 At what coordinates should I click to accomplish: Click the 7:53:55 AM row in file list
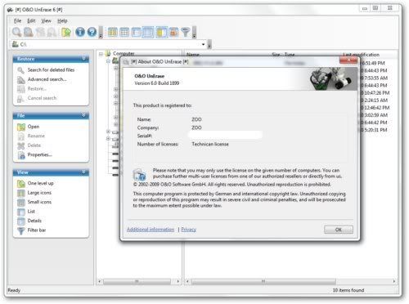point(375,78)
